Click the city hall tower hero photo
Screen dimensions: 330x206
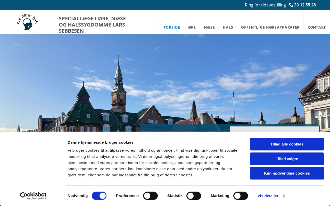(x=165, y=83)
